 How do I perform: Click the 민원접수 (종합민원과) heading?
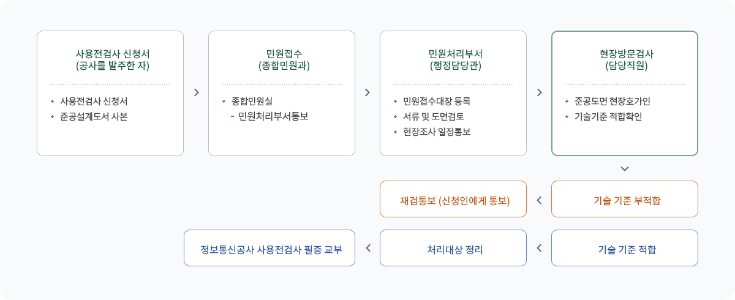click(282, 59)
